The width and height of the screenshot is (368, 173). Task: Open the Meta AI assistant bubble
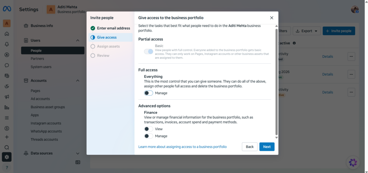tap(353, 163)
